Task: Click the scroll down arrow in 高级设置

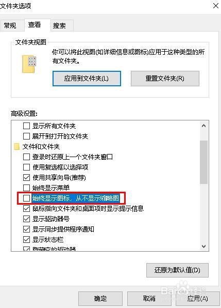Action: click(203, 246)
